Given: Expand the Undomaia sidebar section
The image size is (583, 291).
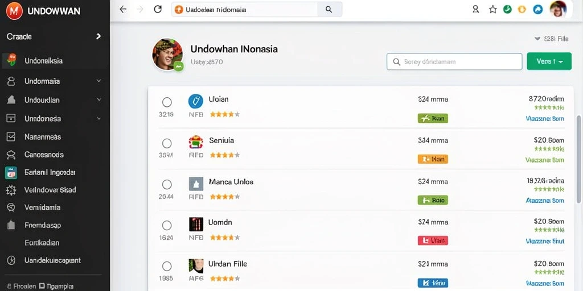Looking at the screenshot, I should (98, 81).
